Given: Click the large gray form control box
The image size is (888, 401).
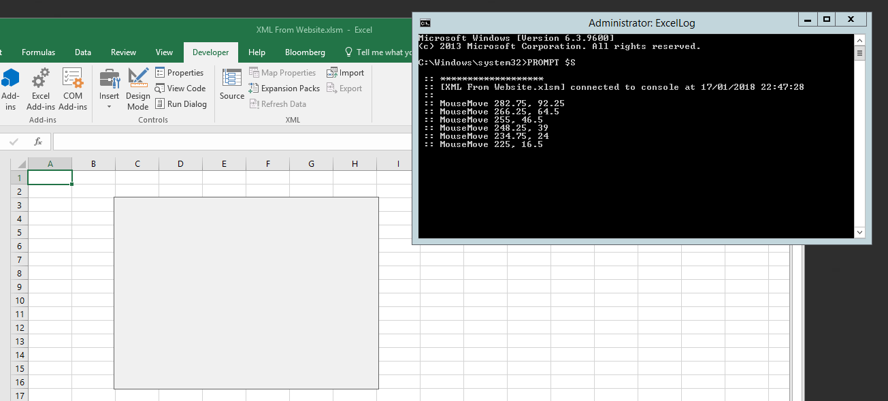Looking at the screenshot, I should 246,293.
